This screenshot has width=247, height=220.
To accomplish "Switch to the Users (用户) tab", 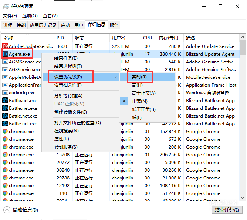I will point(79,25).
